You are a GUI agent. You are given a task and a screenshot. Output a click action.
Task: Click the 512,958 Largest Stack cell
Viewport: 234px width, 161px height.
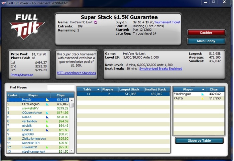[131, 94]
